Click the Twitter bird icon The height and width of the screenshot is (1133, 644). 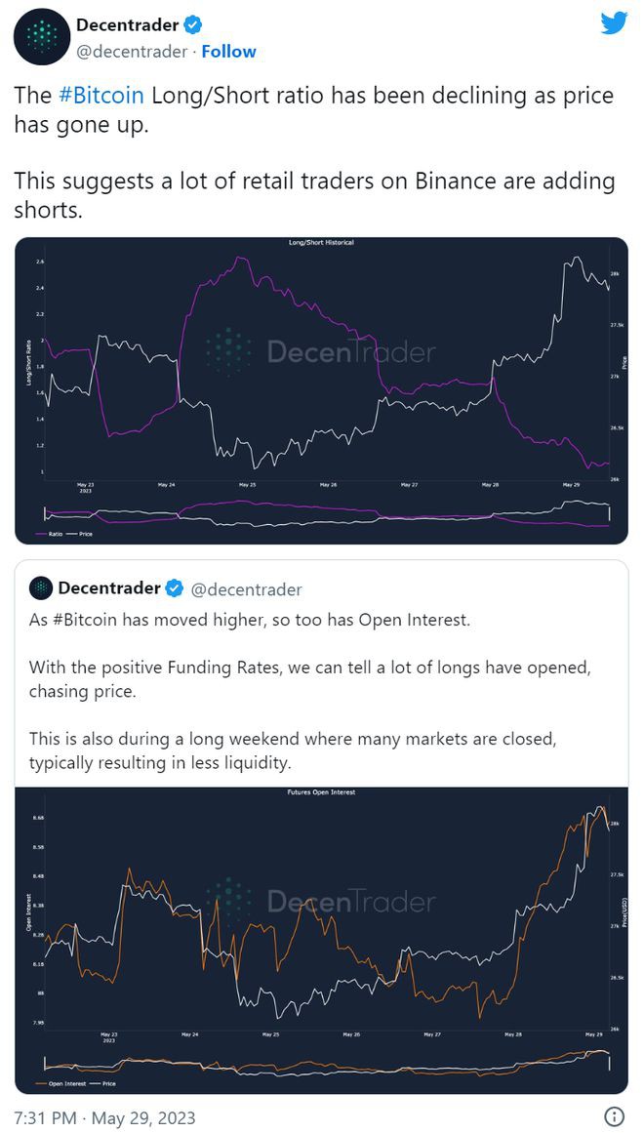[614, 21]
